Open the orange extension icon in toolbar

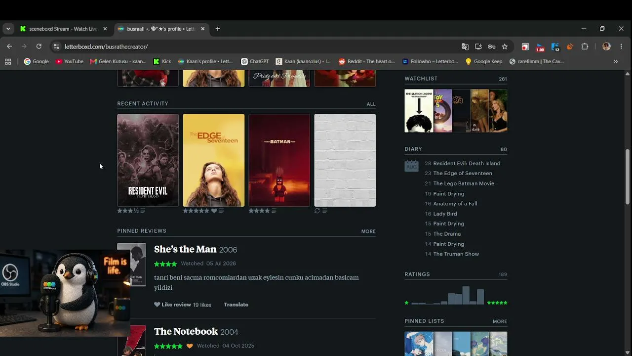pyautogui.click(x=570, y=46)
